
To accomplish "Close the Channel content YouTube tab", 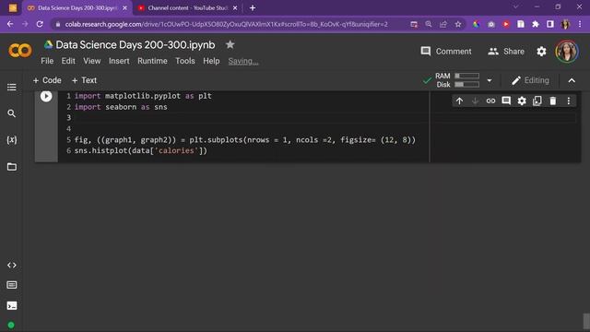I will 235,8.
